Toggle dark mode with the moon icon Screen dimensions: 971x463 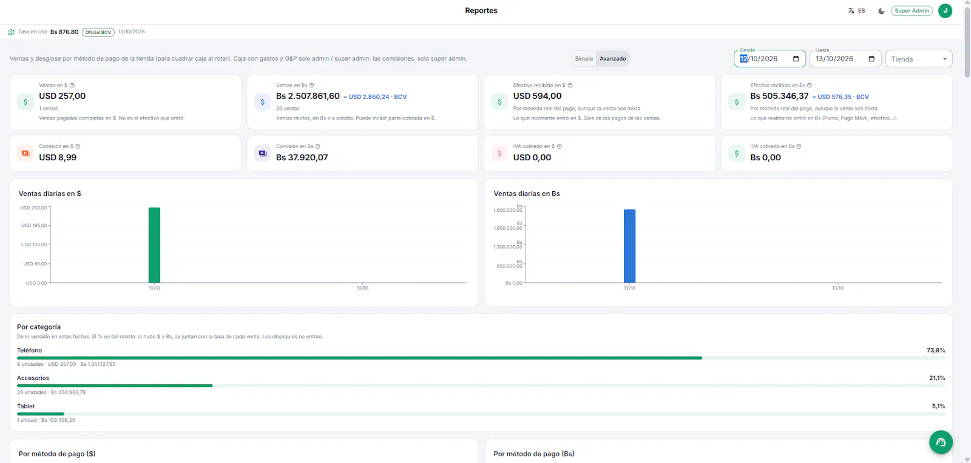[x=881, y=11]
